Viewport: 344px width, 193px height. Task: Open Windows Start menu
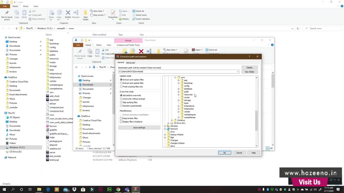coord(4,190)
